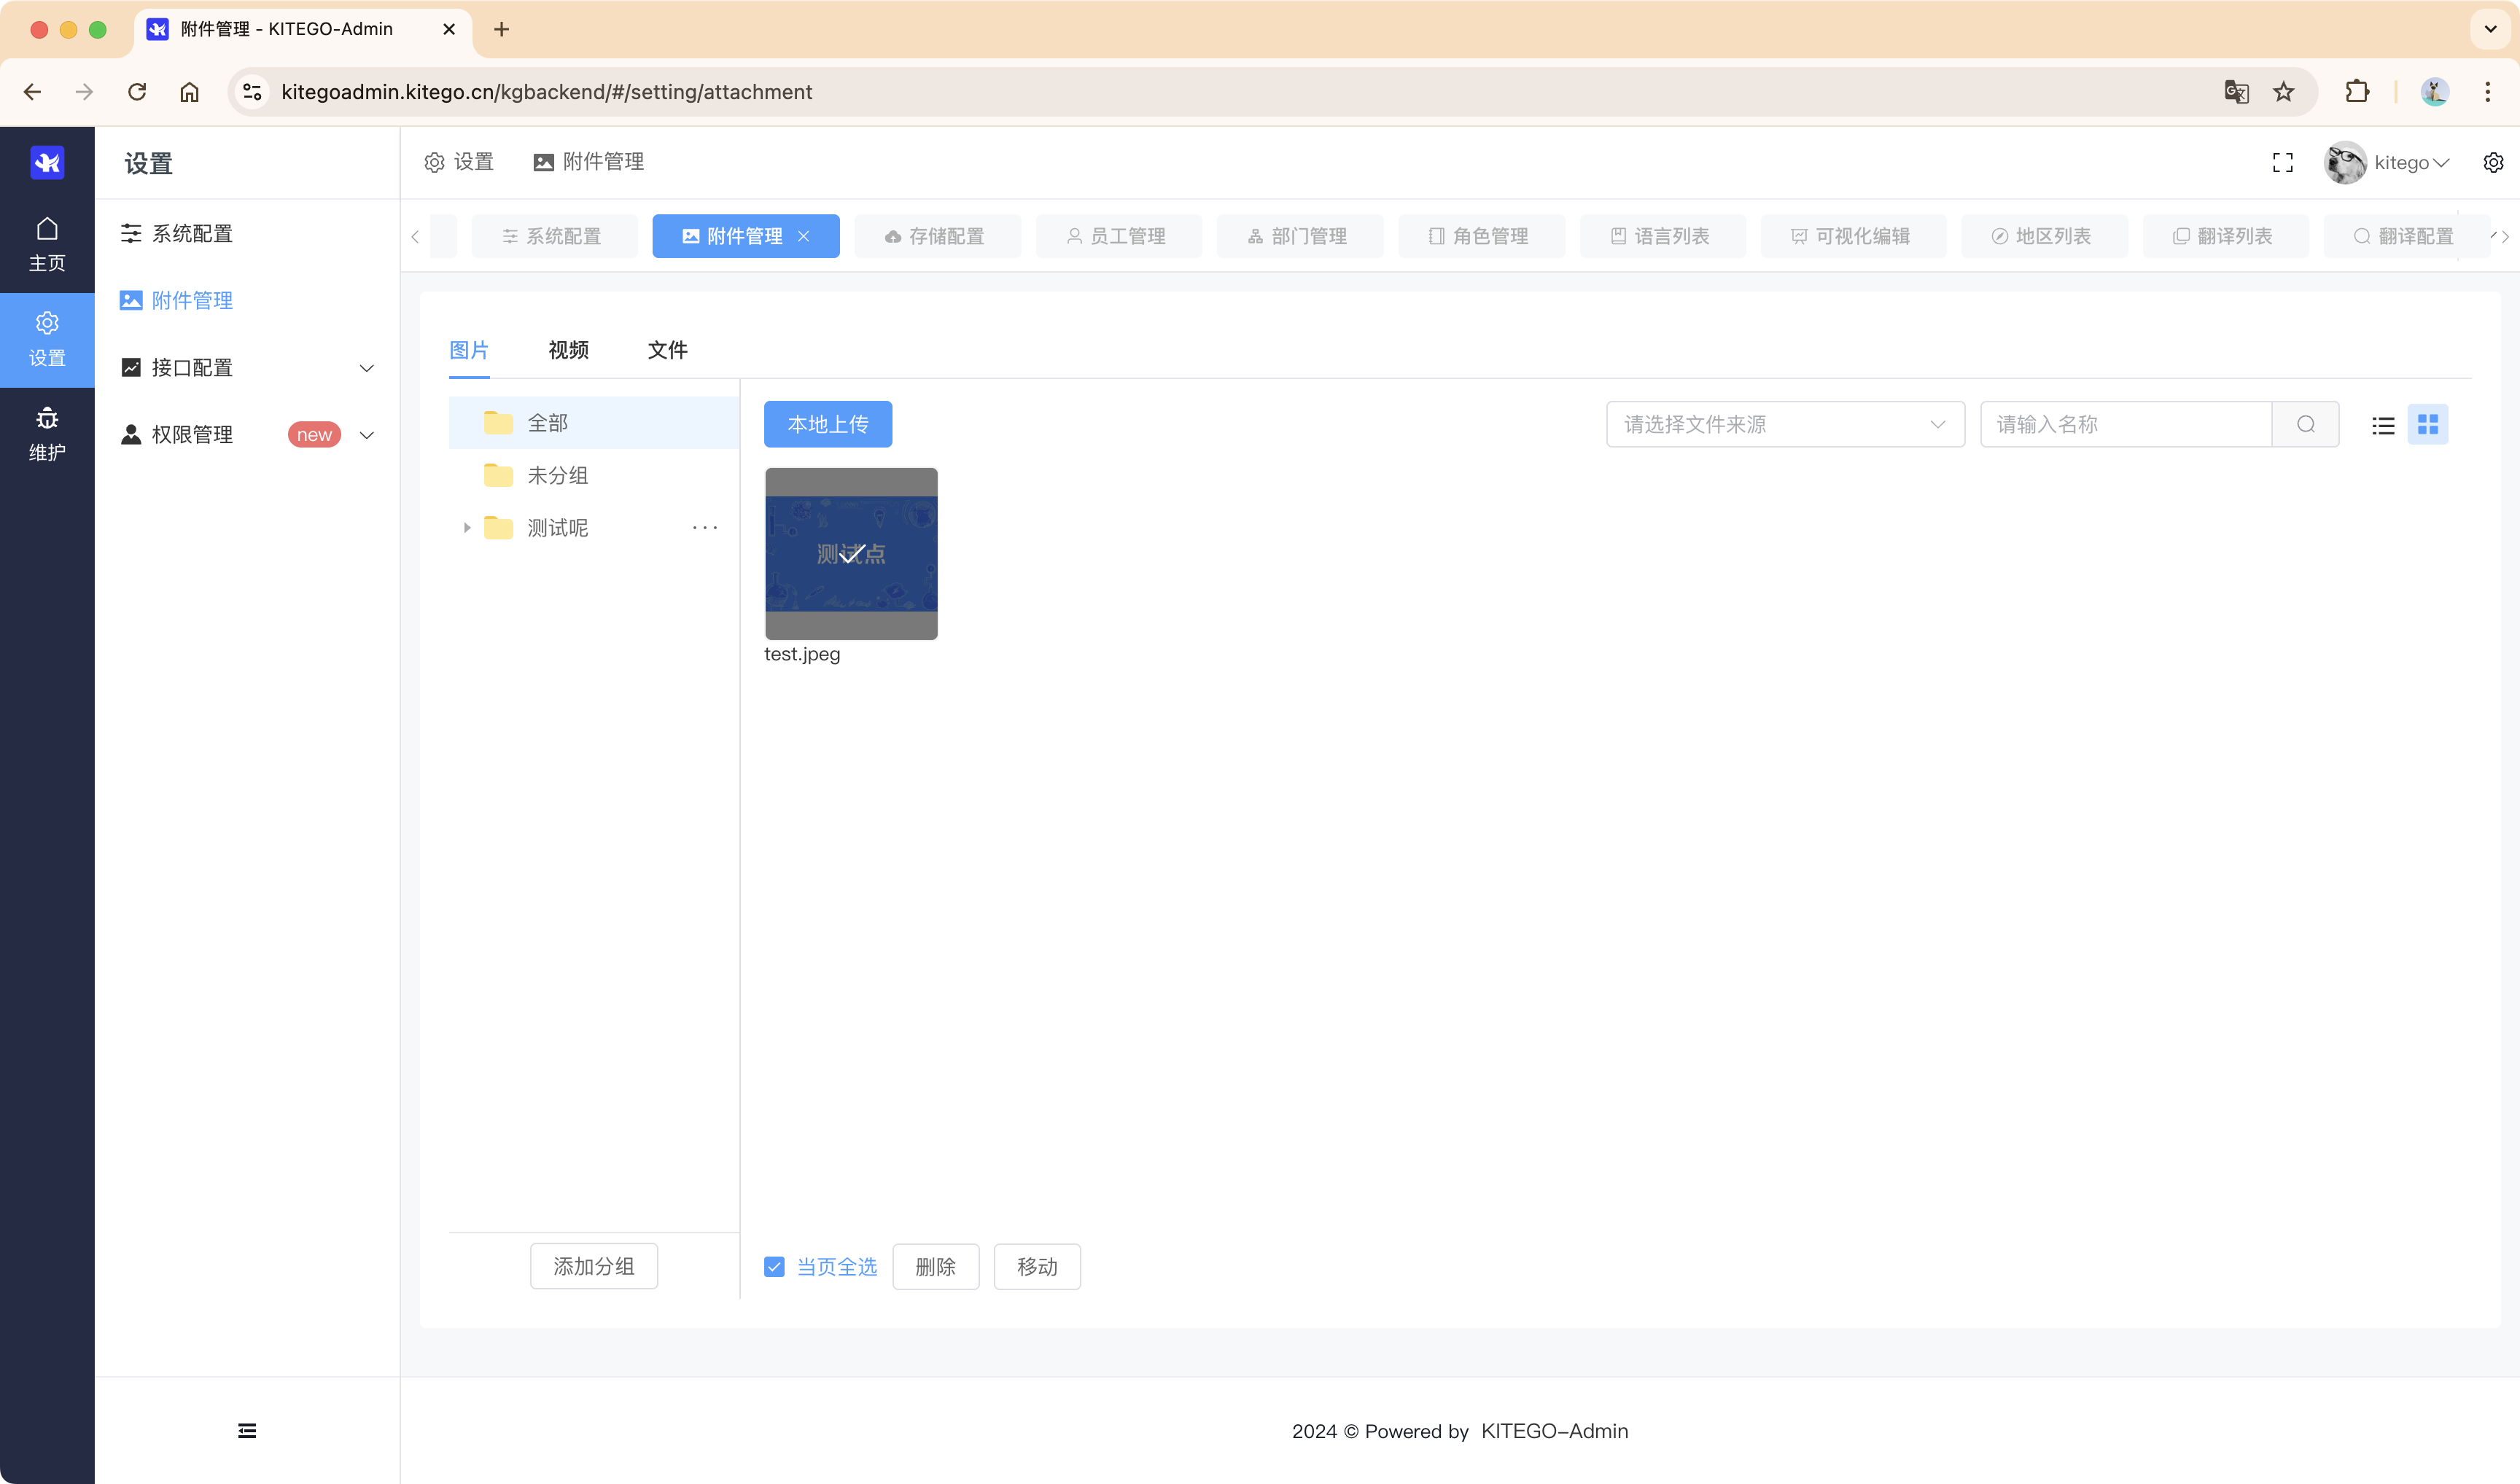The width and height of the screenshot is (2520, 1484).
Task: Reload the browser page
Action: point(137,92)
